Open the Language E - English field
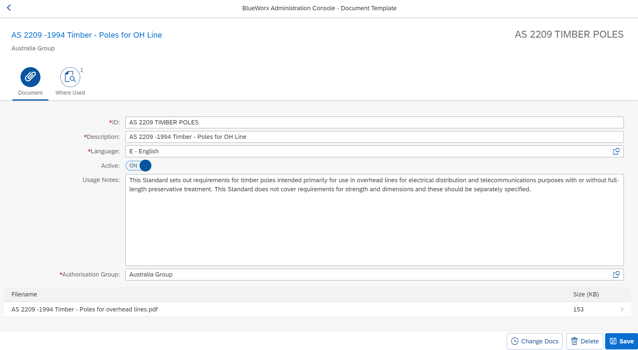This screenshot has height=350, width=638. coord(362,151)
